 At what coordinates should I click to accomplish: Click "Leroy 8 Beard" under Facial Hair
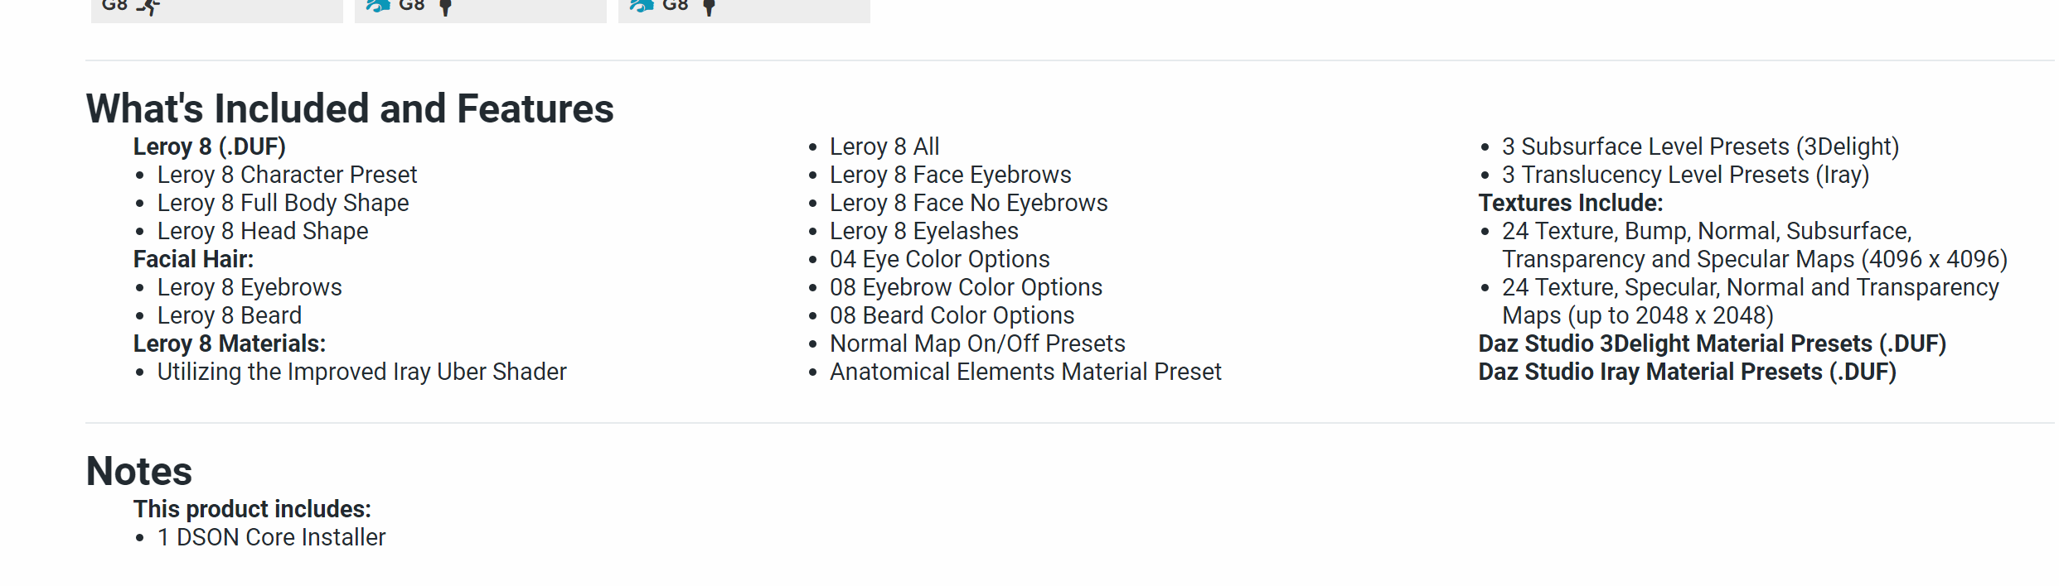coord(230,315)
